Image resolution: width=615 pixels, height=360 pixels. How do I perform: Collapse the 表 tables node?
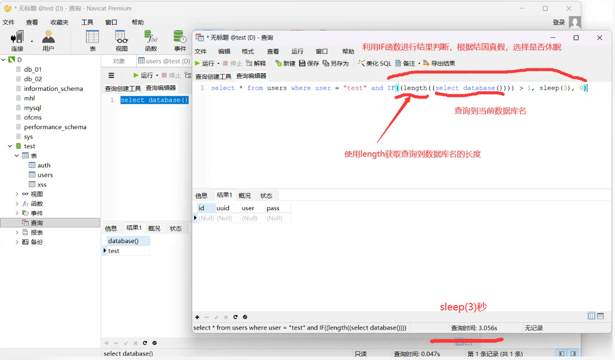(17, 156)
